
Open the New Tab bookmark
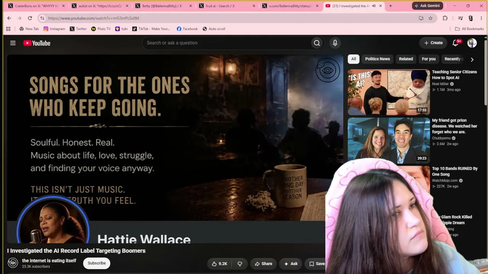(x=29, y=29)
